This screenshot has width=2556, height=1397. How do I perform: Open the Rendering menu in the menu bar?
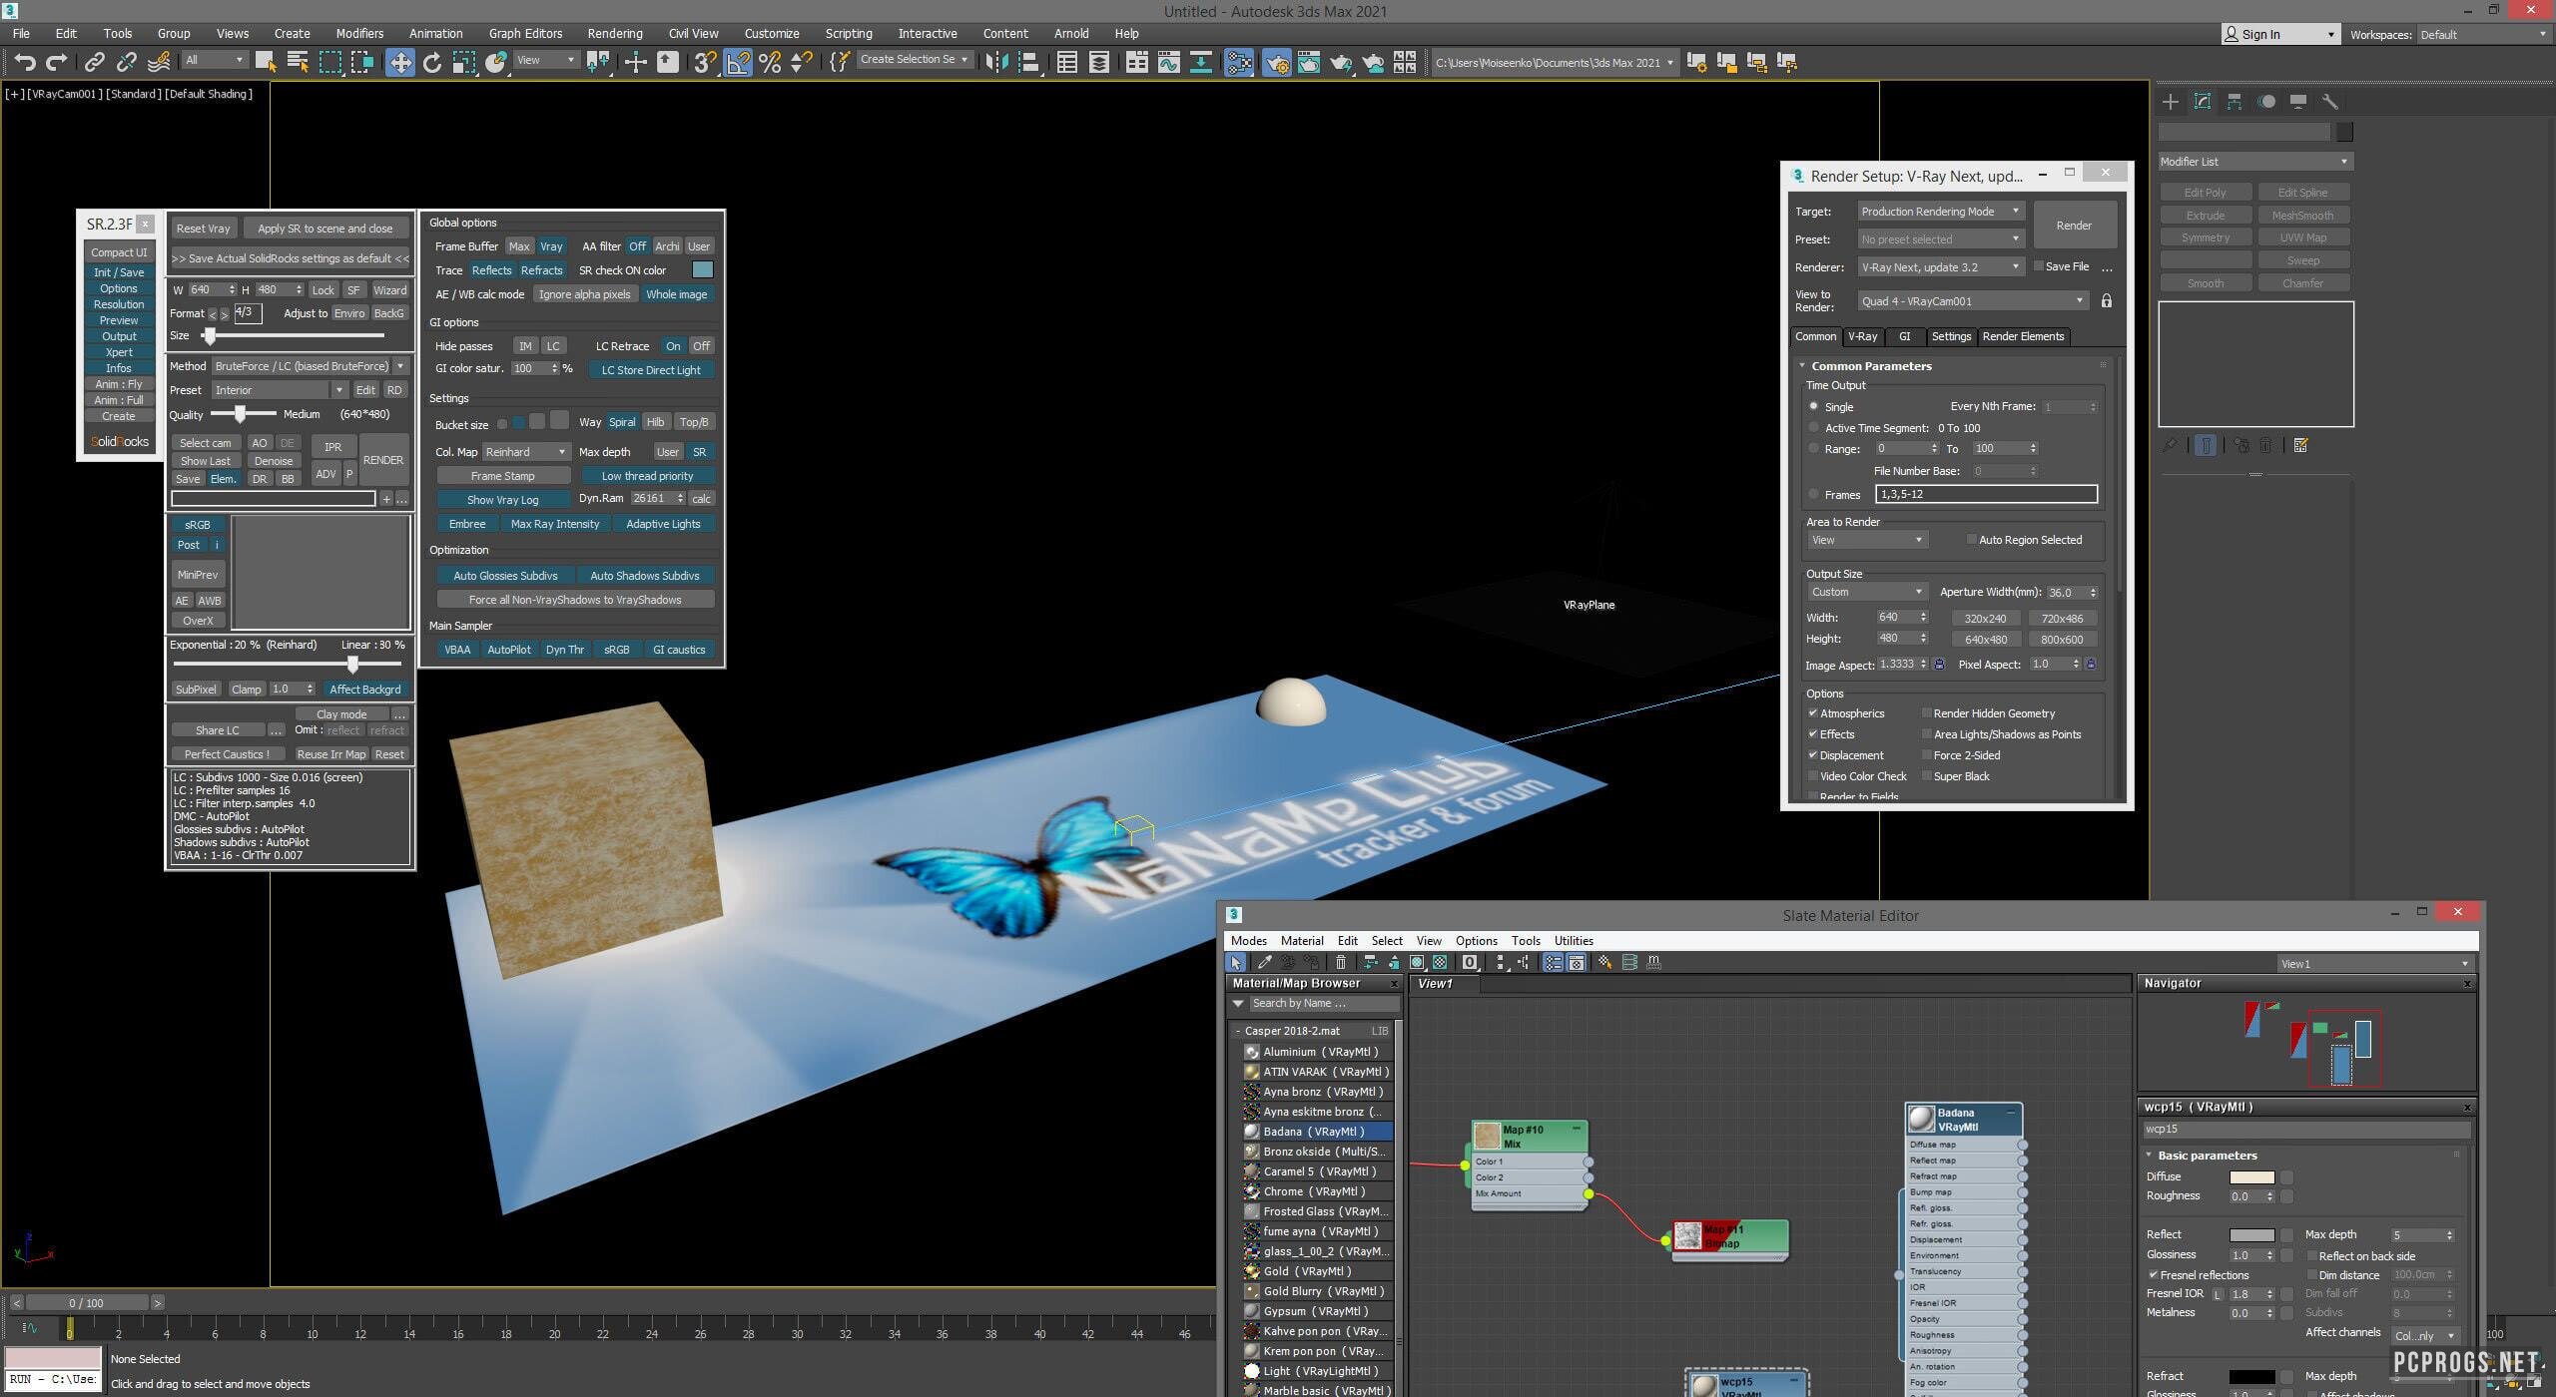pyautogui.click(x=614, y=33)
